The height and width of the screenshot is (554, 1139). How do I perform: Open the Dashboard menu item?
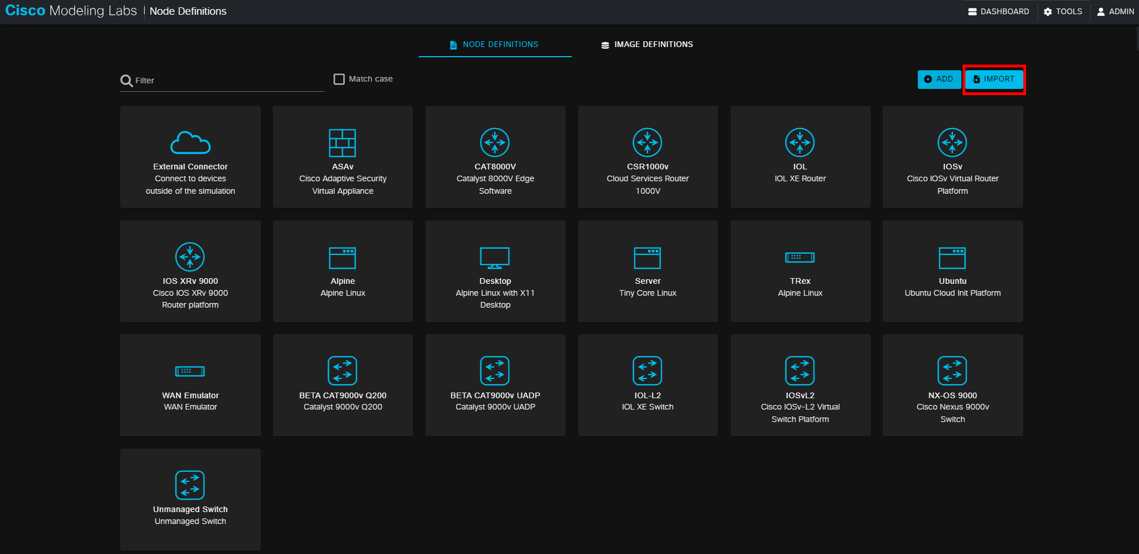[998, 11]
